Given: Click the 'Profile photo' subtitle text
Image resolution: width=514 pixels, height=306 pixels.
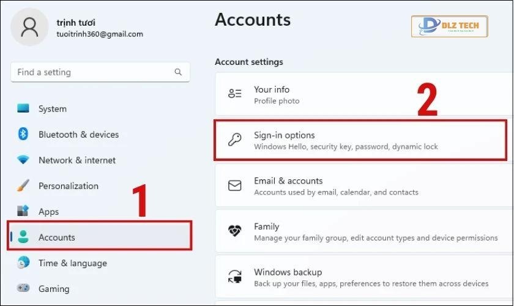Looking at the screenshot, I should [277, 101].
